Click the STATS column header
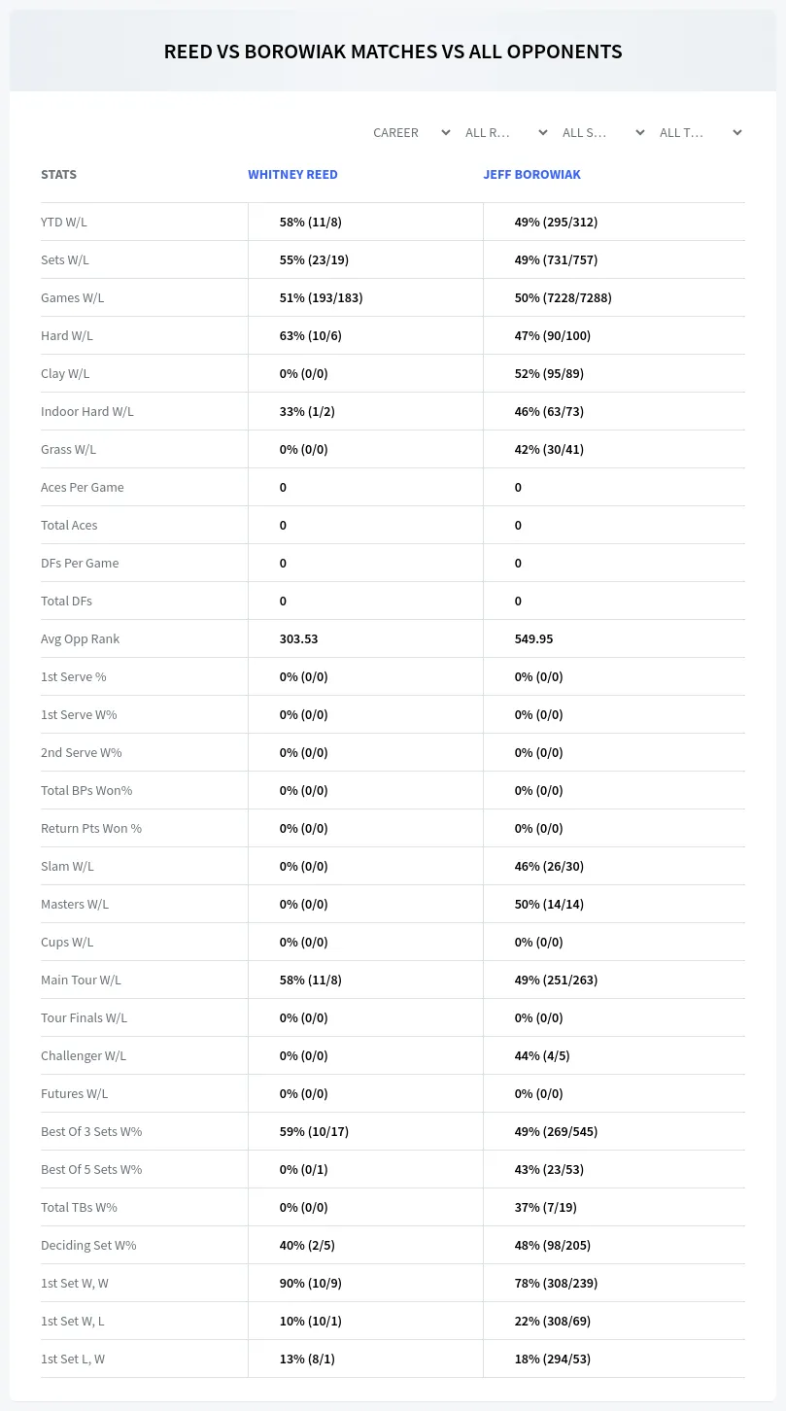 coord(58,175)
